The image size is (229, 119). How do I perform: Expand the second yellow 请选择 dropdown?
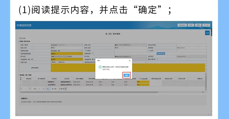pos(67,59)
